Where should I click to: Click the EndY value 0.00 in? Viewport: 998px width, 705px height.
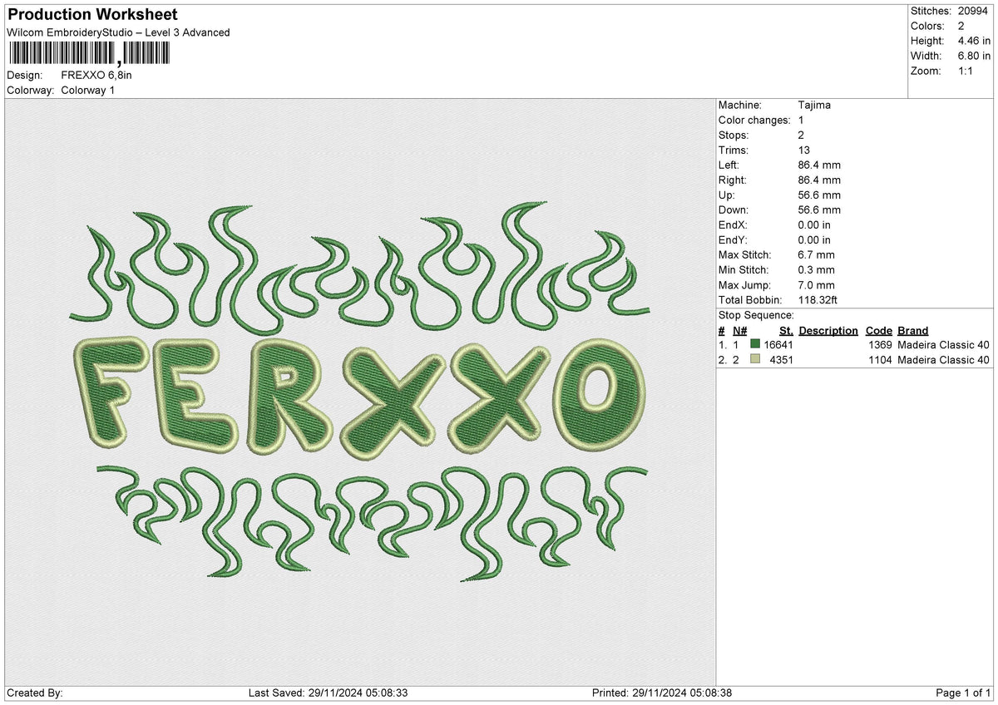point(814,240)
